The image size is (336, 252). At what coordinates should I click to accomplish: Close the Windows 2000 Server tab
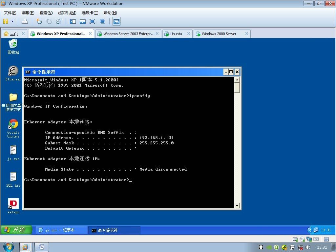(x=247, y=33)
